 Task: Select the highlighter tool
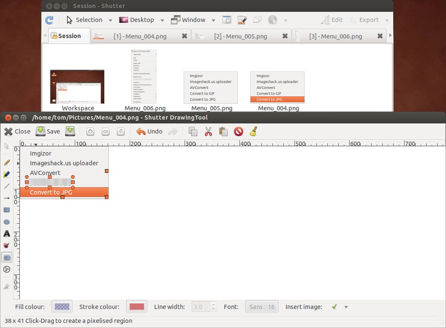point(7,174)
